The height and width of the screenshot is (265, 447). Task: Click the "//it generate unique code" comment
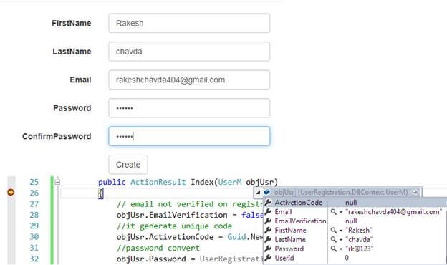(x=174, y=226)
